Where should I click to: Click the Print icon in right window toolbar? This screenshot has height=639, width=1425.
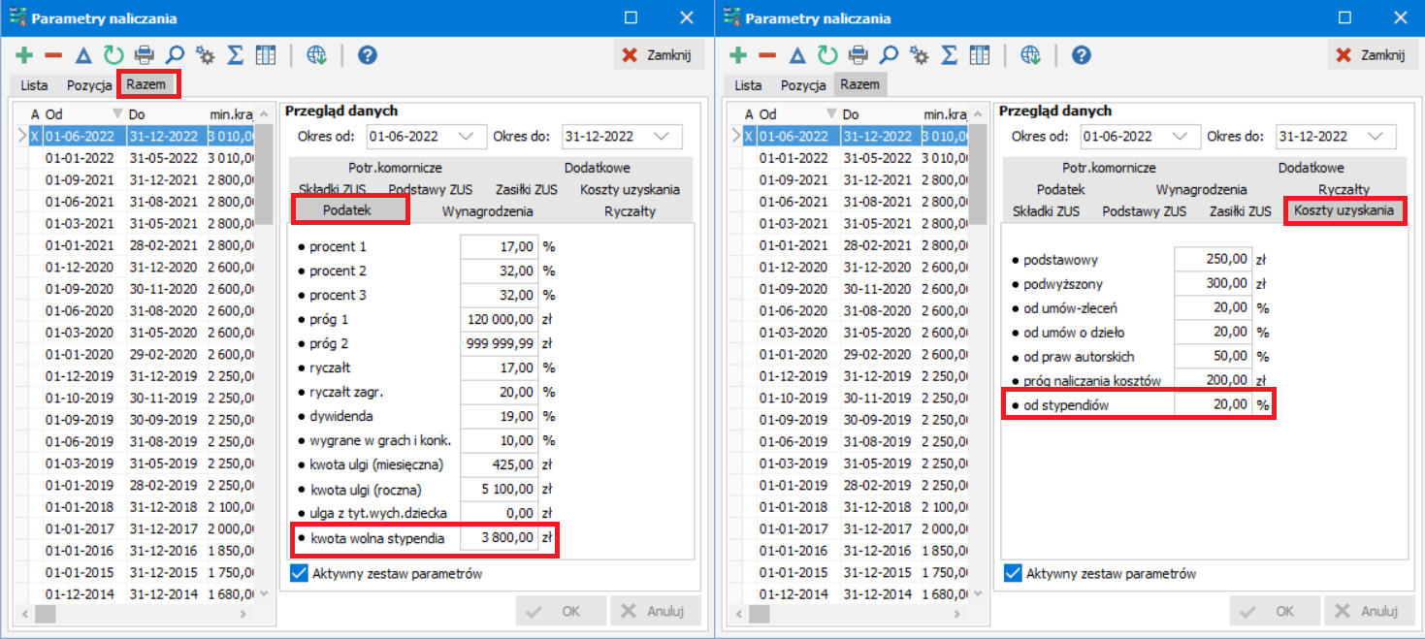[x=858, y=55]
